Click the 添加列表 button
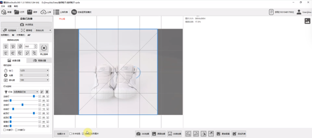The height and width of the screenshot is (138, 312). tap(239, 134)
